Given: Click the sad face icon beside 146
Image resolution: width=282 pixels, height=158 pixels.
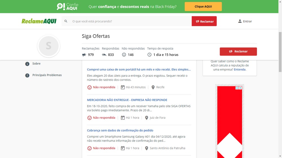Looking at the screenshot, I should pyautogui.click(x=124, y=55).
